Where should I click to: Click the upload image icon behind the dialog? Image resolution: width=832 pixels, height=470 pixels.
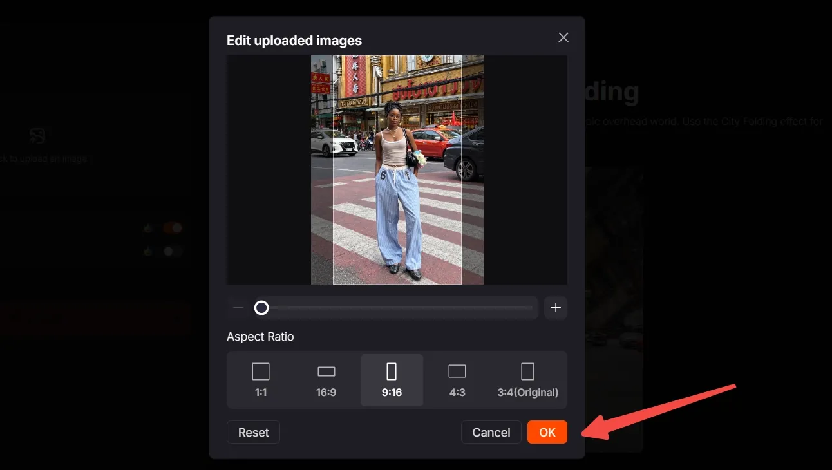point(37,136)
